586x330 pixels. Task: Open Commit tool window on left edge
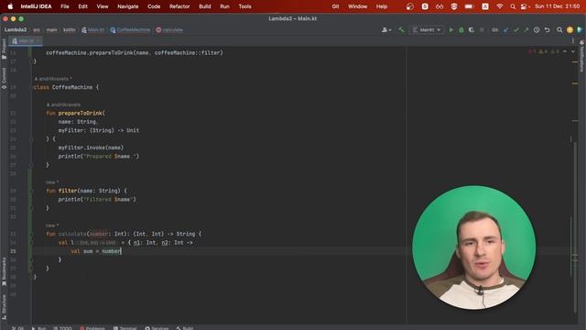(4, 78)
